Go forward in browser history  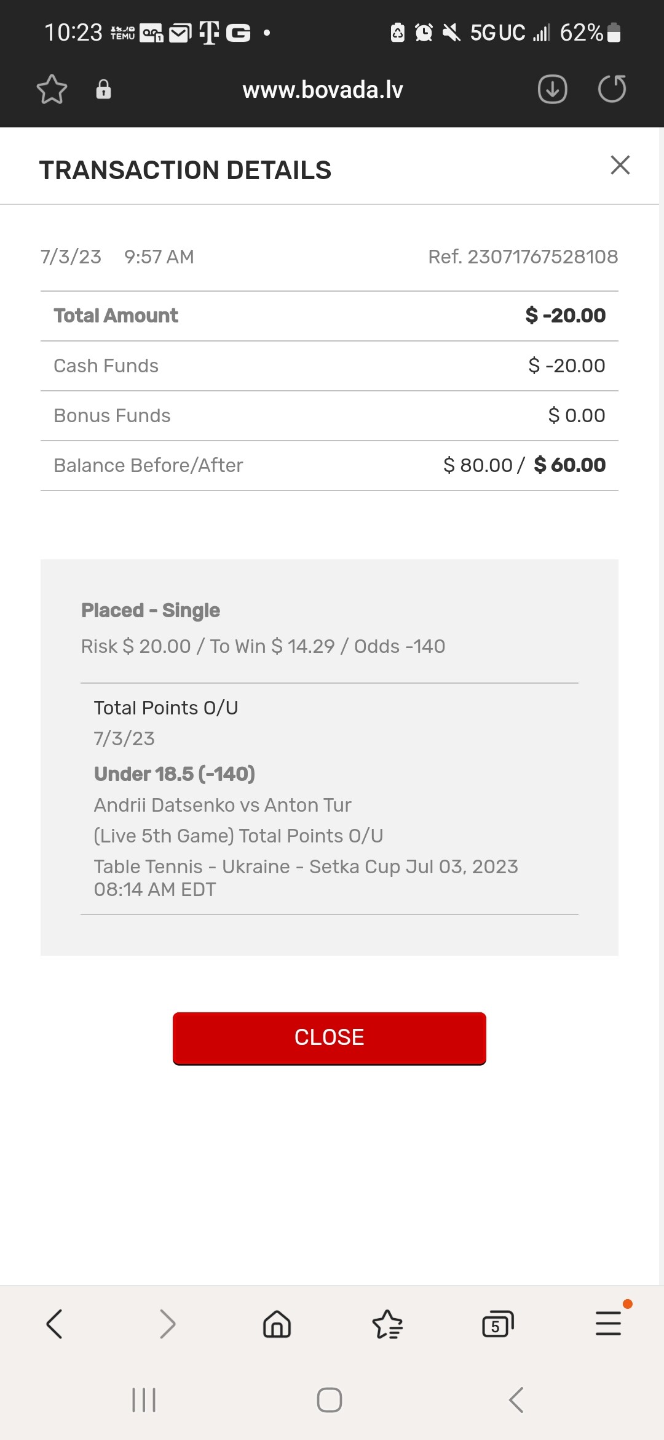tap(167, 1324)
